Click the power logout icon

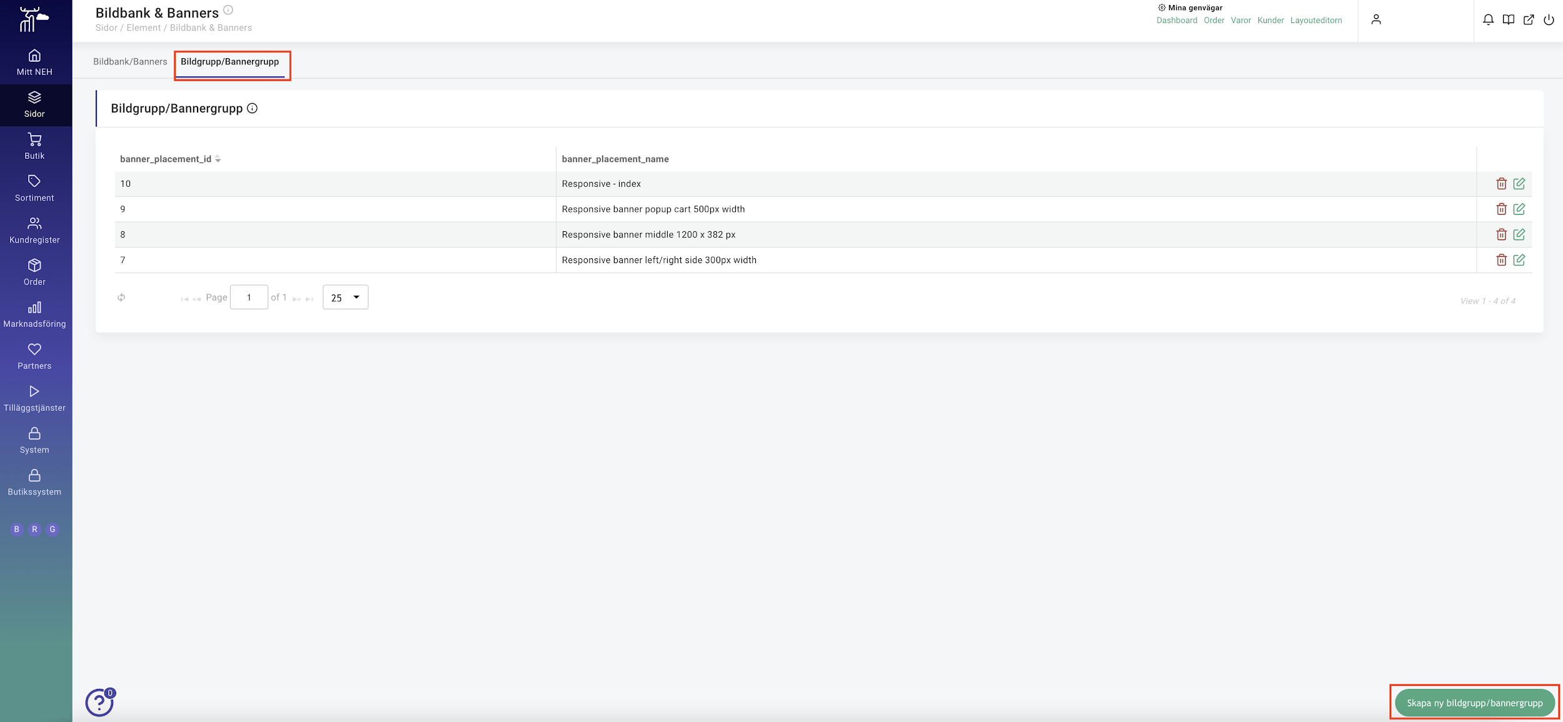(x=1549, y=20)
